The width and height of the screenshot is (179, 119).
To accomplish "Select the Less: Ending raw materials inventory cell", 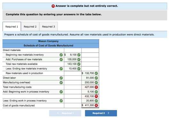I will point(33,69).
